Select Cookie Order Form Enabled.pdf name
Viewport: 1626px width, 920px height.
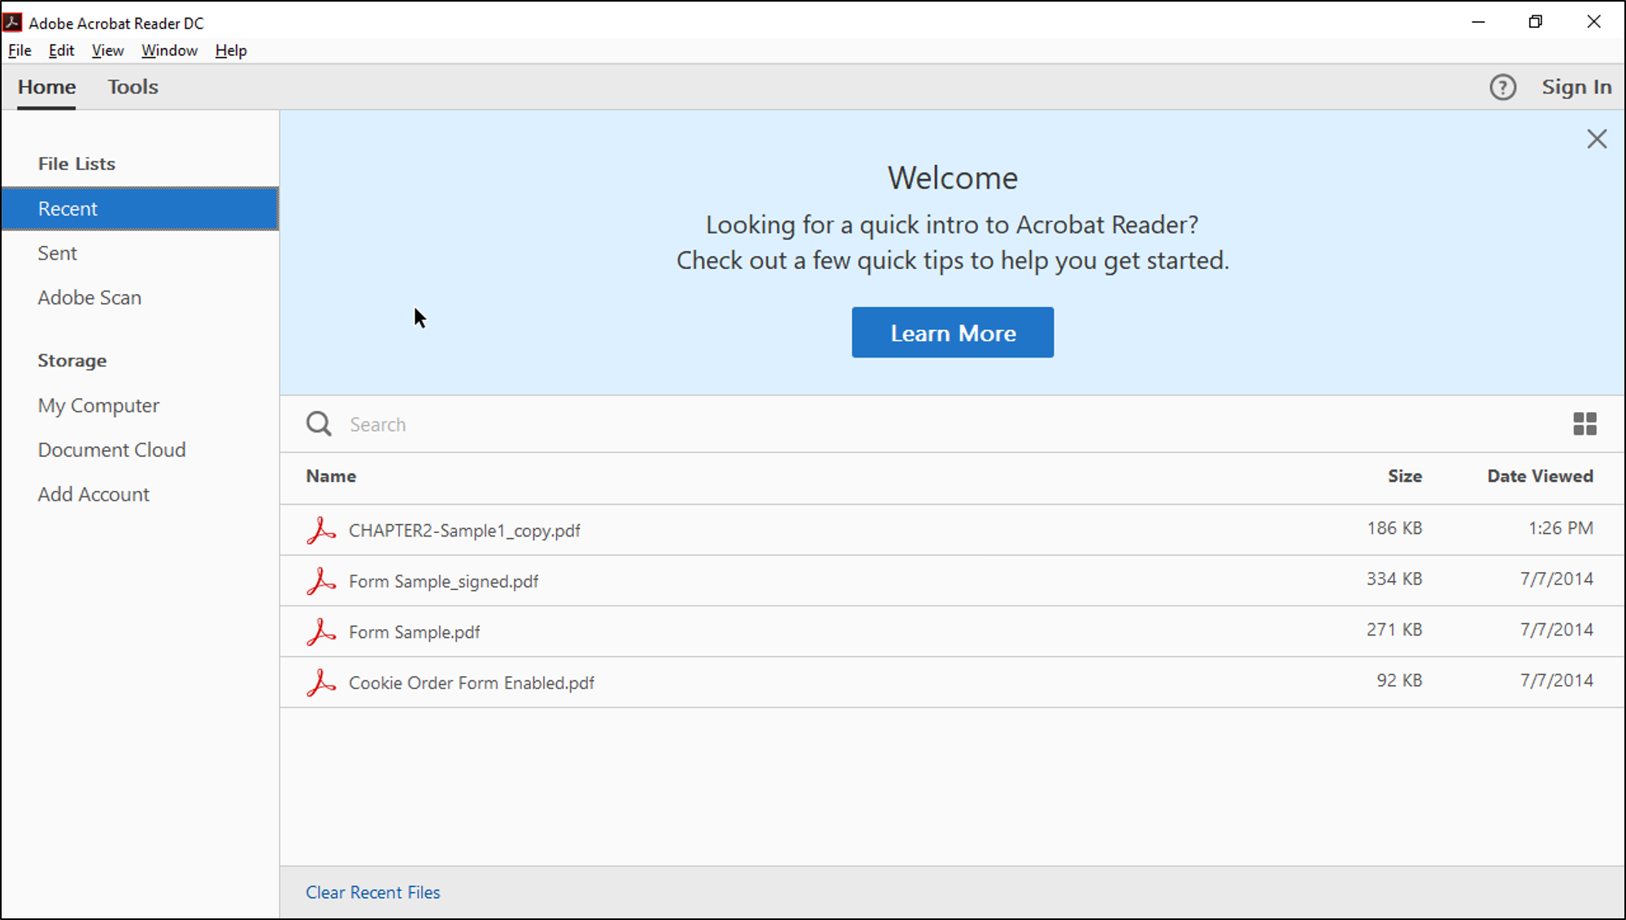coord(472,683)
